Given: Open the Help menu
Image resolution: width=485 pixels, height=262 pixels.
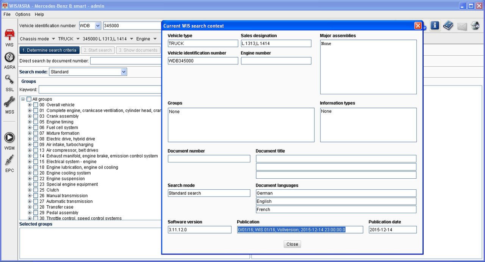Looking at the screenshot, I should (39, 14).
